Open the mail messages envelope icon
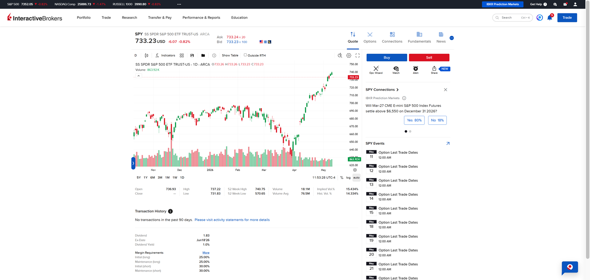This screenshot has height=280, width=590. (x=565, y=4)
